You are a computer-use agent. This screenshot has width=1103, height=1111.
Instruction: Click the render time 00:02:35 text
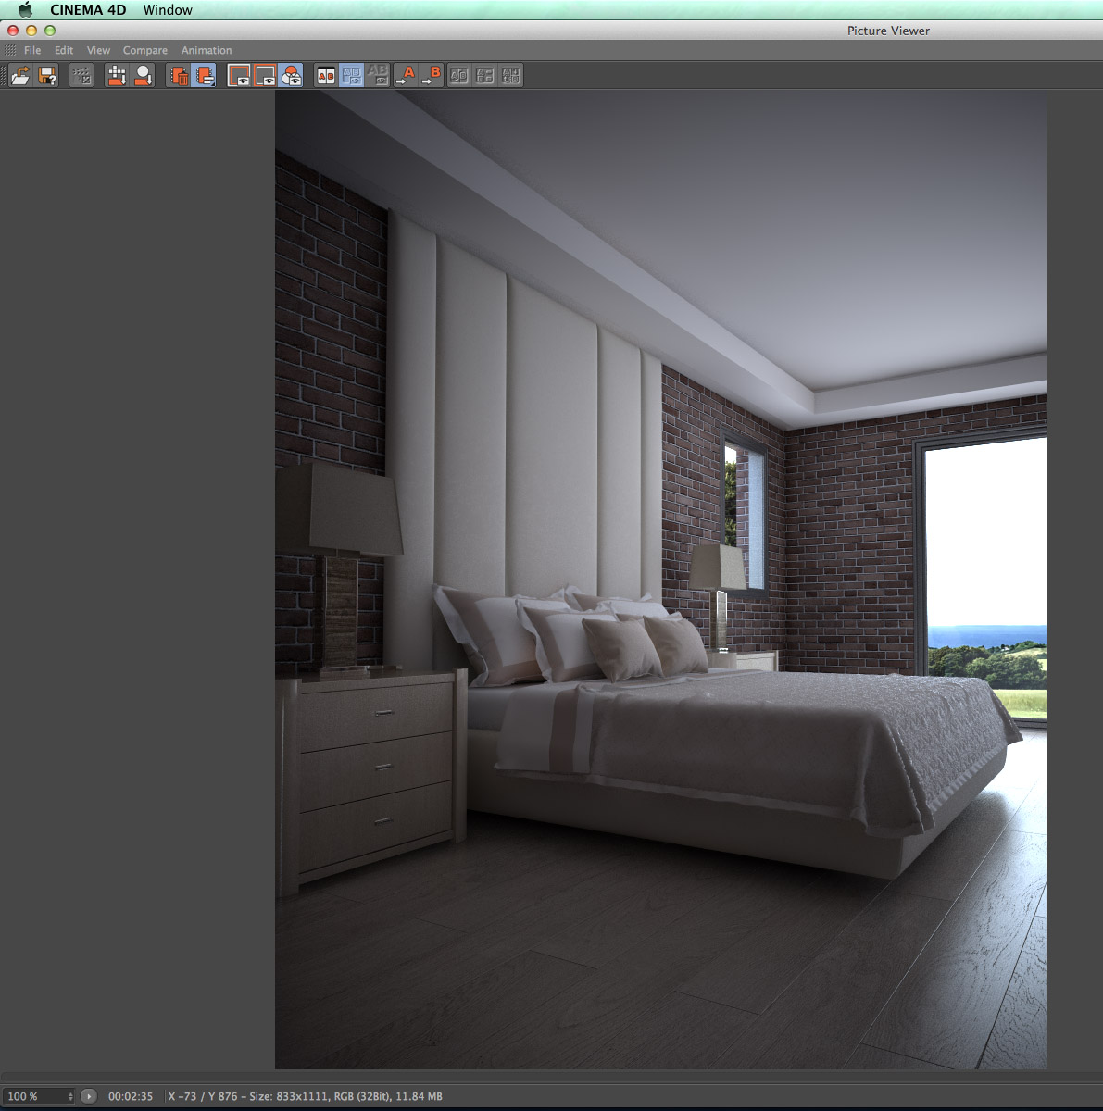coord(131,1096)
